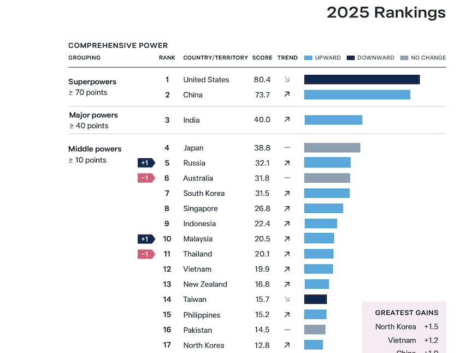Image resolution: width=471 pixels, height=353 pixels.
Task: Click the upward trend arrow beside China
Action: pos(287,95)
